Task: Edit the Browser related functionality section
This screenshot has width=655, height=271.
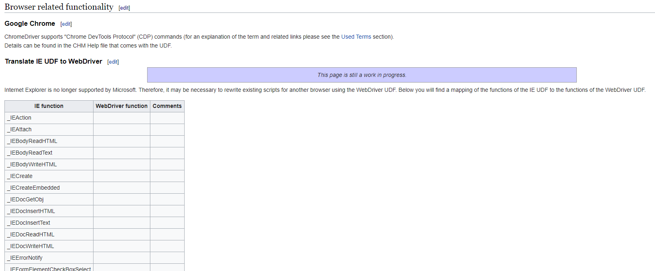Action: click(x=124, y=8)
